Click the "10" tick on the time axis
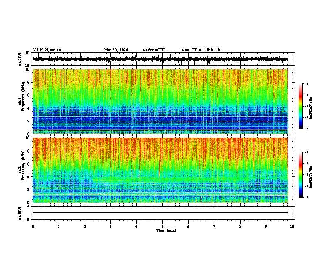The height and width of the screenshot is (254, 329). coord(292,227)
